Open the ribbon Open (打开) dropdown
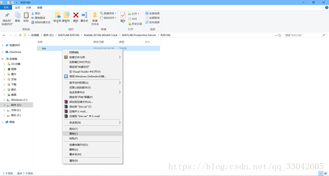The width and height of the screenshot is (329, 176). [x=134, y=14]
